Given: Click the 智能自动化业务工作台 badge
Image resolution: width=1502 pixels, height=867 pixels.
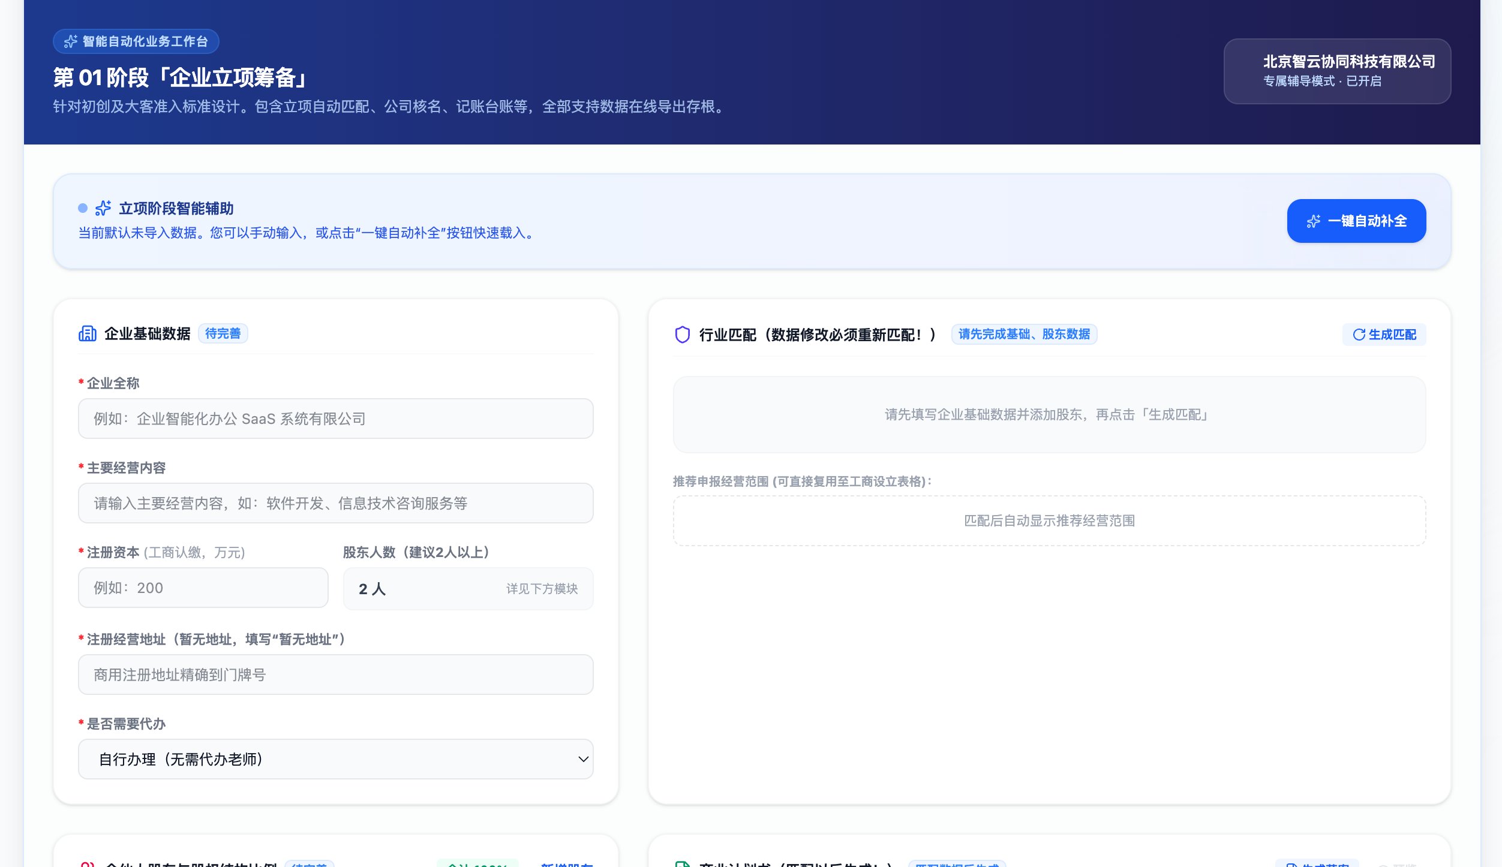Looking at the screenshot, I should (136, 41).
